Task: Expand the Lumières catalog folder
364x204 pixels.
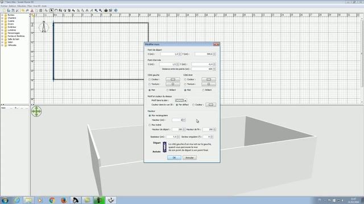Action: [x=2, y=30]
